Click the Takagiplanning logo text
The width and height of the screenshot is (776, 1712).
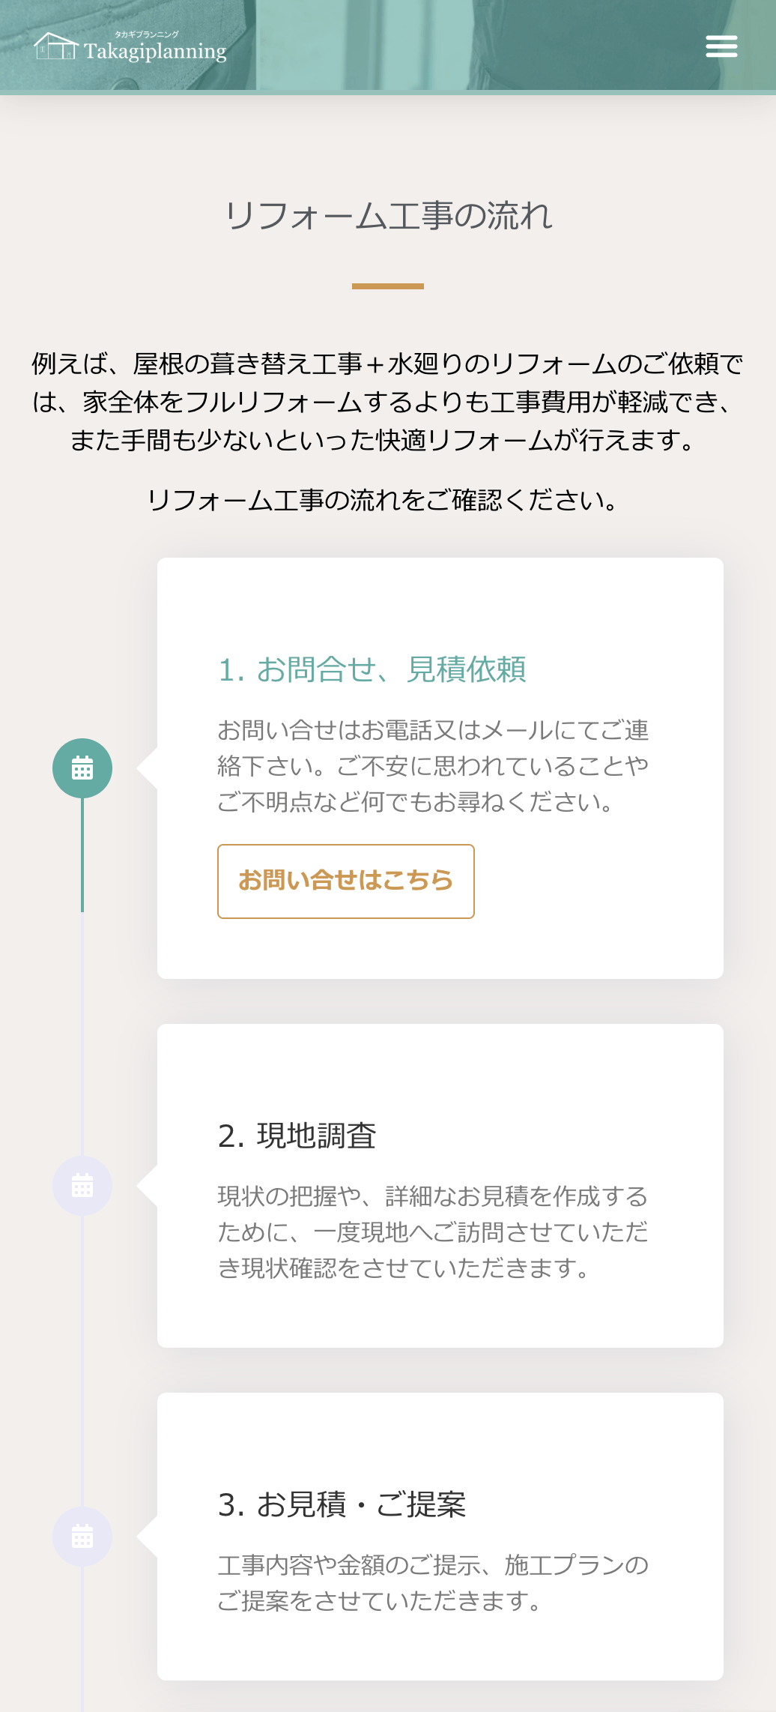point(155,52)
